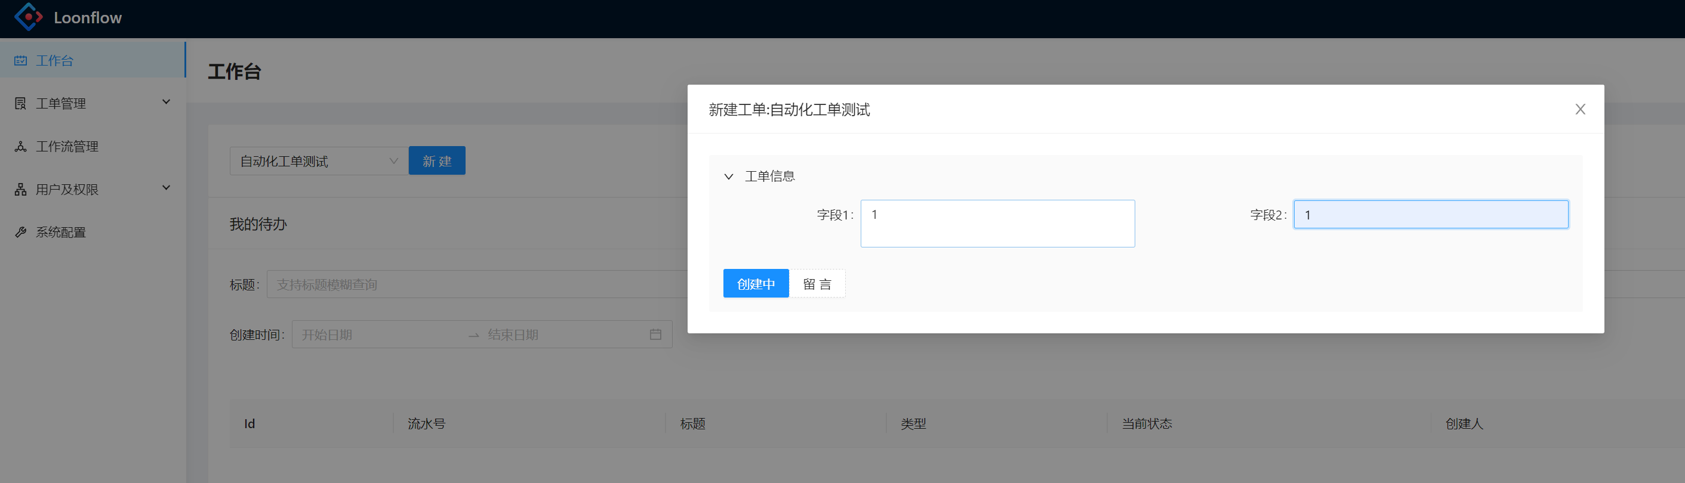Click the 新建 button
Image resolution: width=1685 pixels, height=483 pixels.
(437, 161)
